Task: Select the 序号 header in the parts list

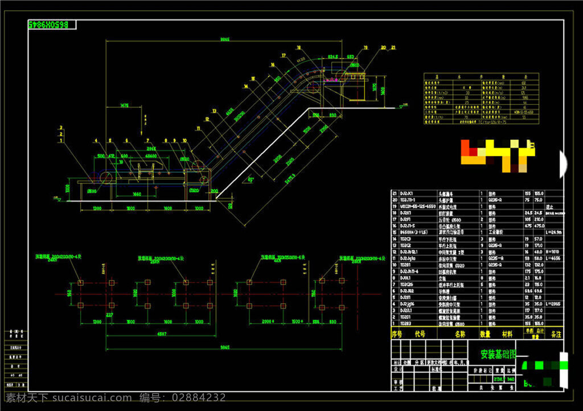Action: (x=397, y=334)
